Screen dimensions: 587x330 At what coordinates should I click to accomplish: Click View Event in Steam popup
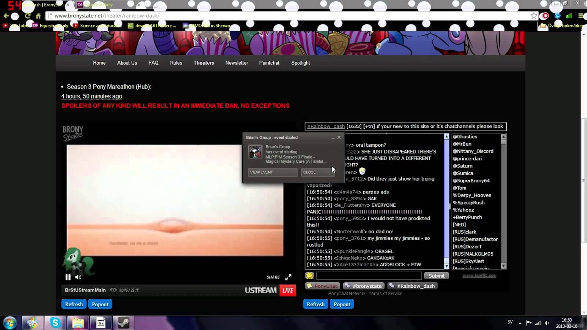(x=272, y=172)
